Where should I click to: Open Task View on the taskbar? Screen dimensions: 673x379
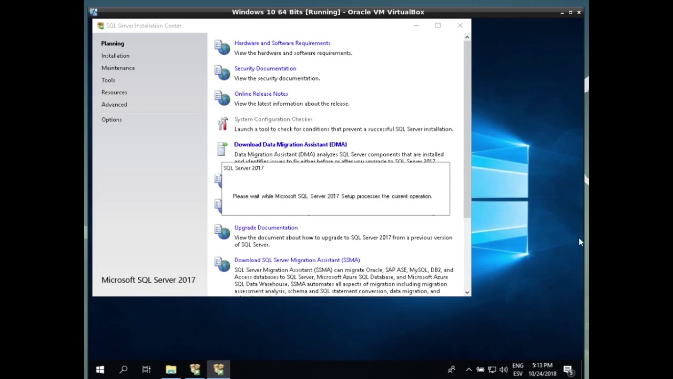click(x=147, y=370)
